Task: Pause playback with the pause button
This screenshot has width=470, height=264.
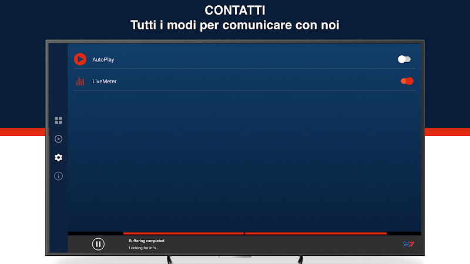Action: click(98, 244)
